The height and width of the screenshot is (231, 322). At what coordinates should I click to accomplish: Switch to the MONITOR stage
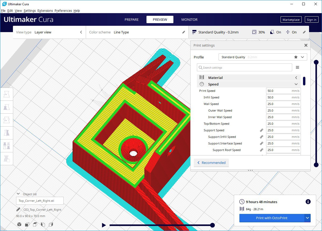click(189, 19)
